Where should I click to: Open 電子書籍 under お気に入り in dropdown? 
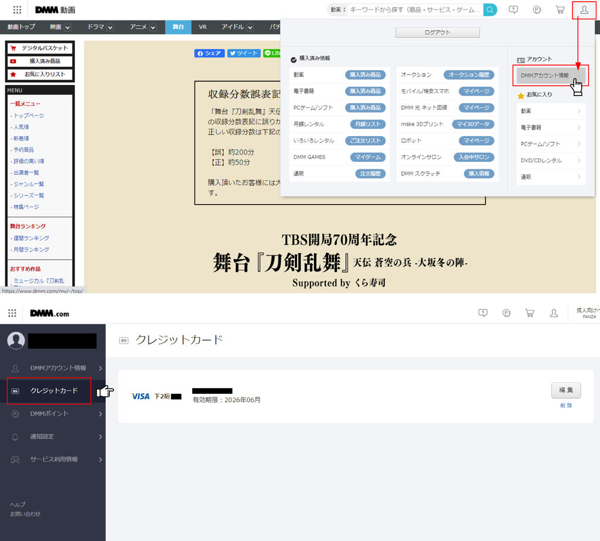coord(551,127)
